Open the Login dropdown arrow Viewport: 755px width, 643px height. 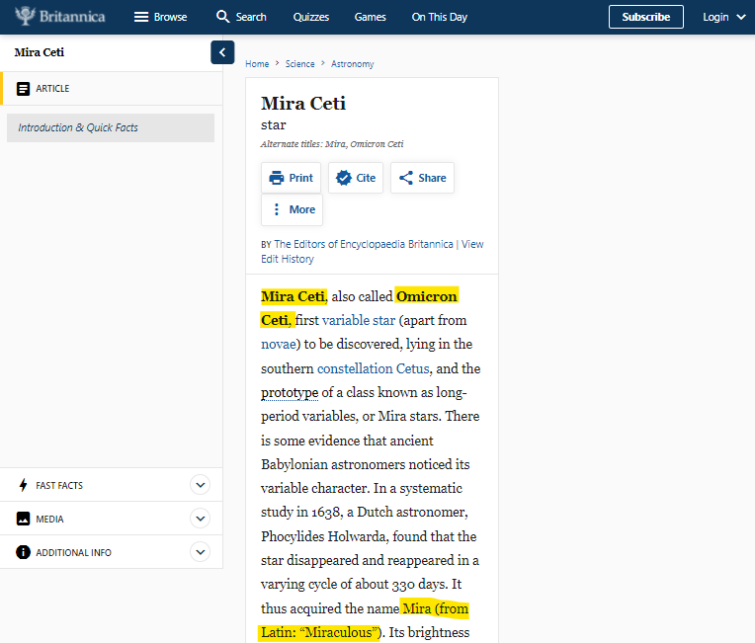741,18
